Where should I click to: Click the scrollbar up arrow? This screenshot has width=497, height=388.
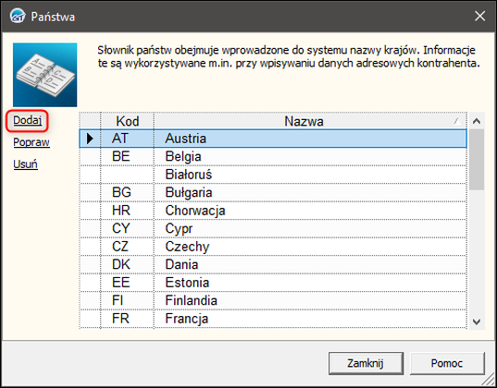(x=477, y=121)
